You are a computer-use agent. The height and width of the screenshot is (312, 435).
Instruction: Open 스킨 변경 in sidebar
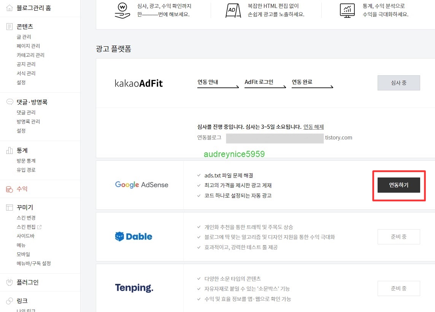click(26, 218)
